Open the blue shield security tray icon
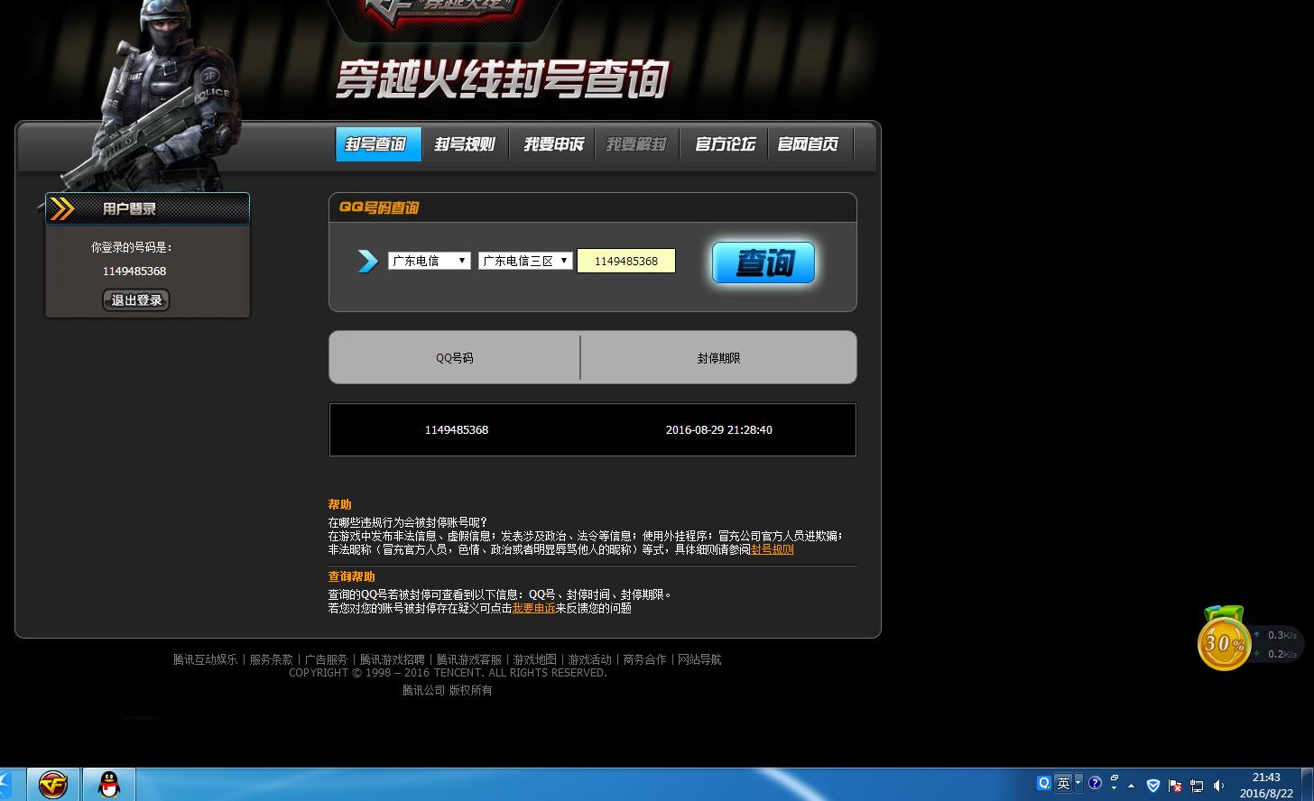The width and height of the screenshot is (1314, 801). [x=1152, y=785]
